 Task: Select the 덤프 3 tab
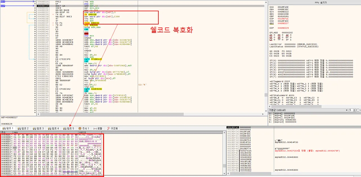coord(38,128)
